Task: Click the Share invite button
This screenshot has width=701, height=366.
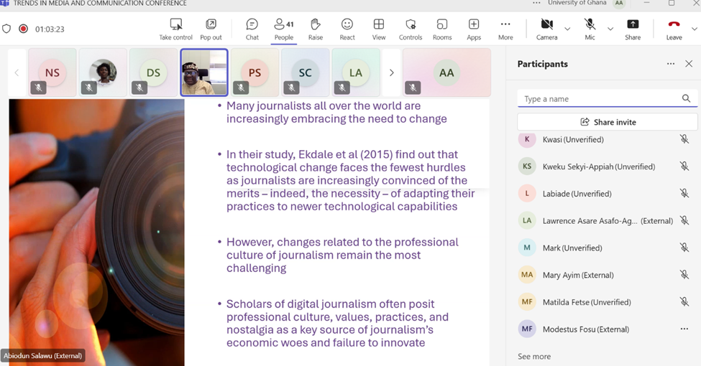Action: click(608, 122)
